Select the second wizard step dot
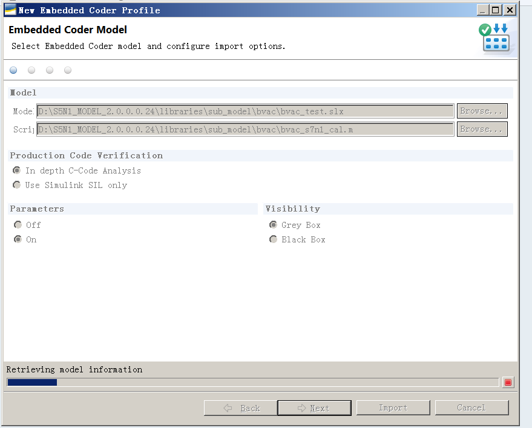Screen dimensions: 532x428 (x=31, y=70)
